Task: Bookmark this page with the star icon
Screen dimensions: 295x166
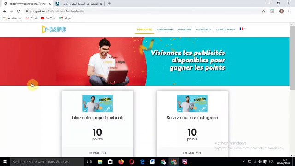Action: tap(263, 11)
